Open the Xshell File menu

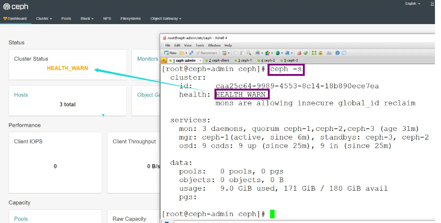coord(167,45)
